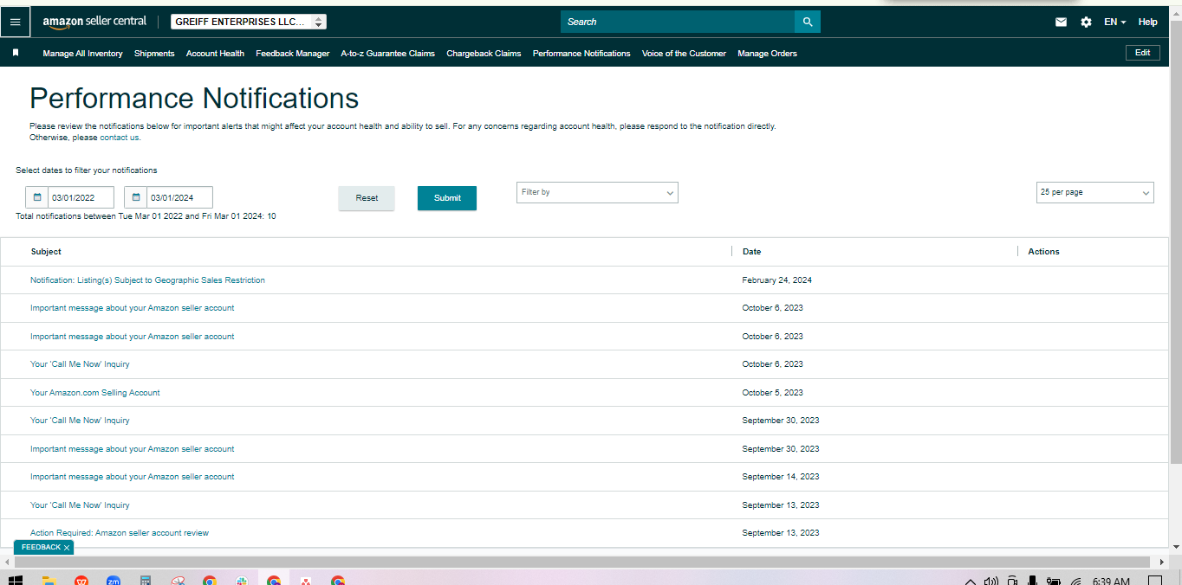
Task: Click the end date field 03/01/2024
Action: pos(179,197)
